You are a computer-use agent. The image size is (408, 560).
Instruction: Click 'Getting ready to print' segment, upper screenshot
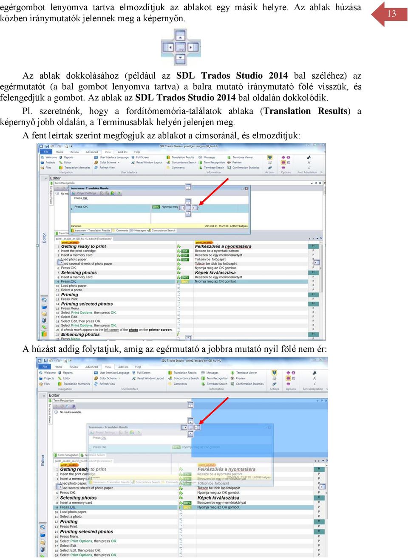[x=83, y=246]
